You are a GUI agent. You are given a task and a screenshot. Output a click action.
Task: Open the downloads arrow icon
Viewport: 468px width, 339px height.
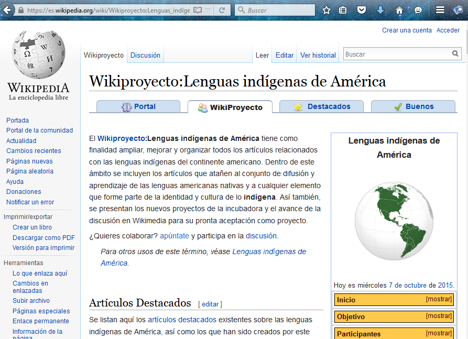coord(380,10)
